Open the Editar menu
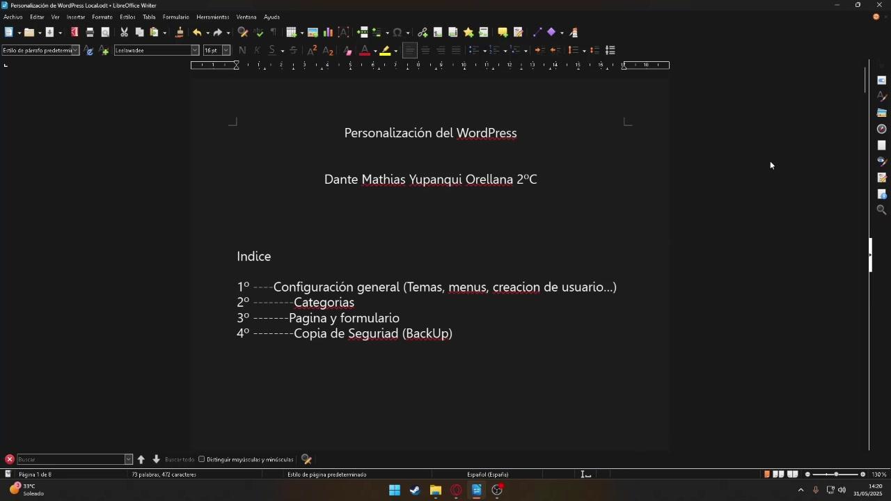The image size is (891, 501). click(37, 17)
